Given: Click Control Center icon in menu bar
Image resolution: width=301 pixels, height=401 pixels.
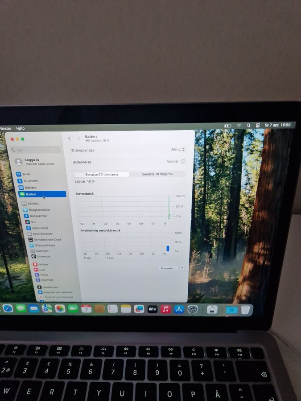Looking at the screenshot, I should click(x=258, y=126).
